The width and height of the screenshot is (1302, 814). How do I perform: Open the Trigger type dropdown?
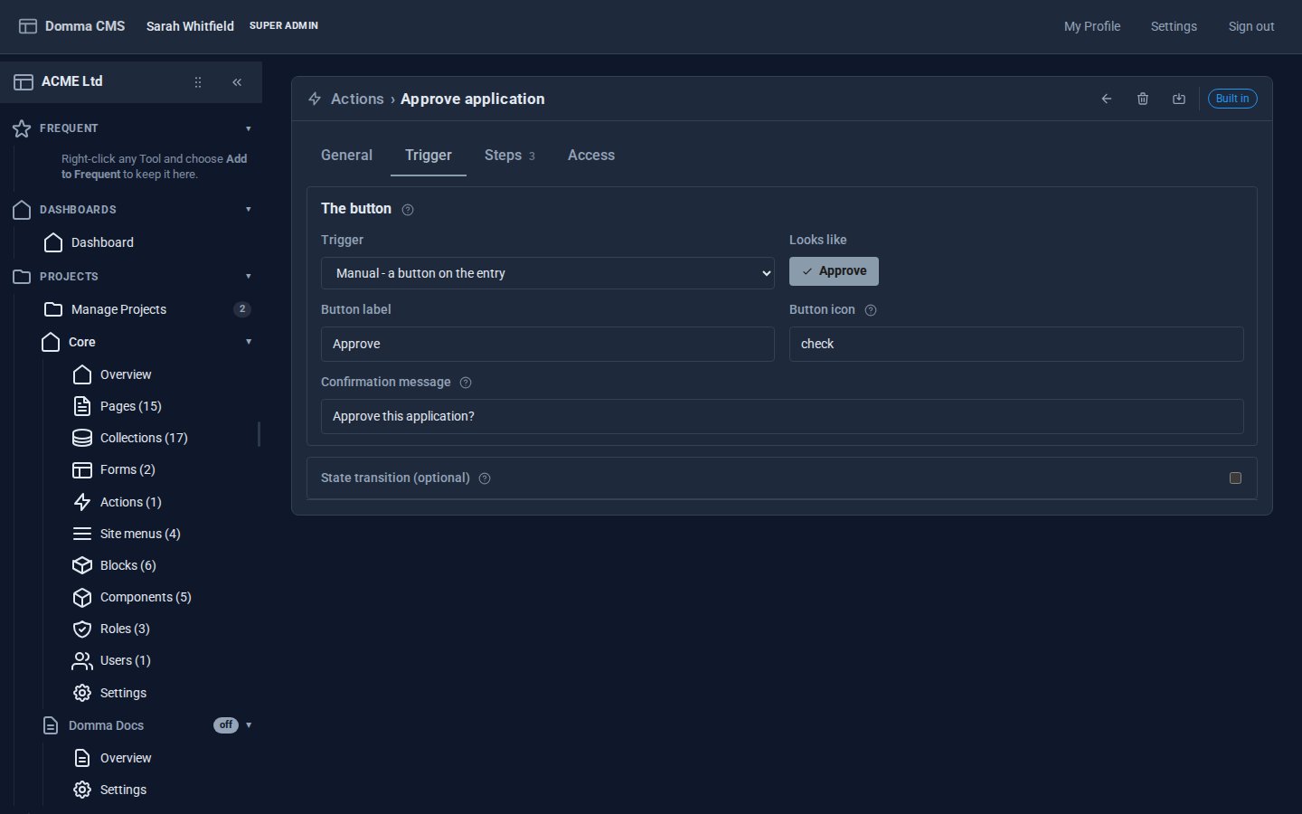548,273
